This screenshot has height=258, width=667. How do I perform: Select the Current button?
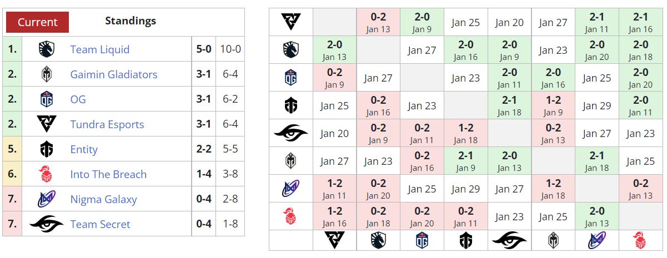point(38,22)
